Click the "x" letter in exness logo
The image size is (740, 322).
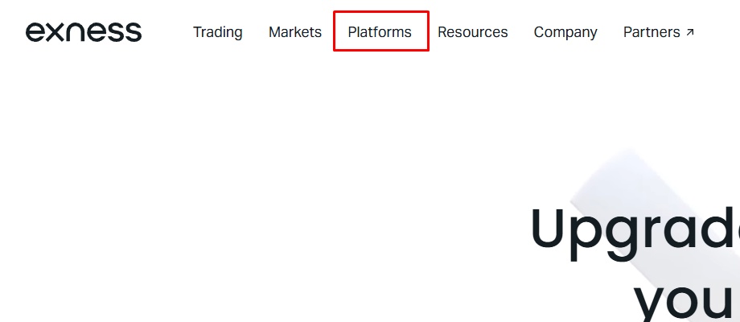click(x=55, y=32)
